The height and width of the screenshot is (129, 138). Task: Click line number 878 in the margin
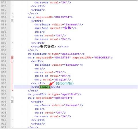(4, 3)
